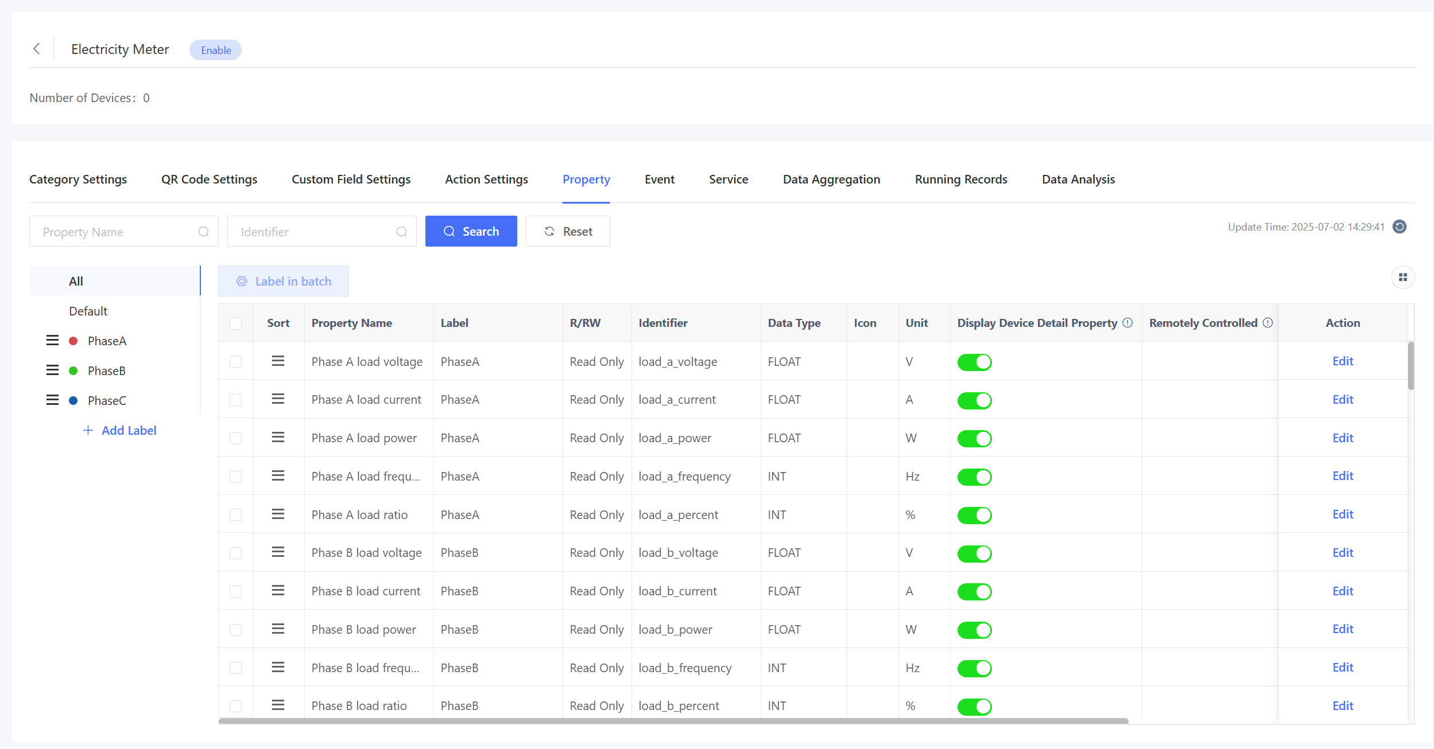1434x749 pixels.
Task: Select PhaseC in the label list
Action: point(107,400)
